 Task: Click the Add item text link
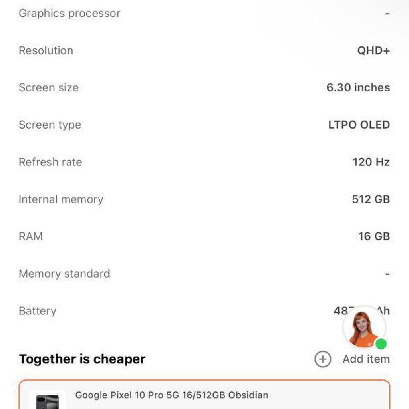tap(366, 359)
